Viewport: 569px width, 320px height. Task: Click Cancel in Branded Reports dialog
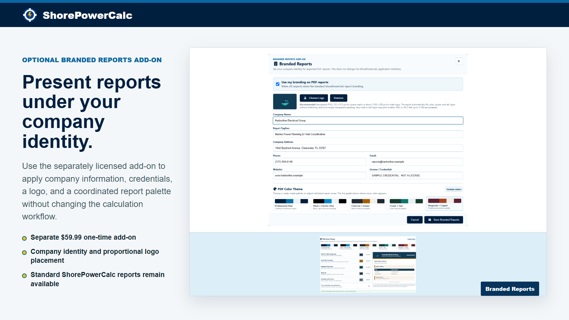415,220
